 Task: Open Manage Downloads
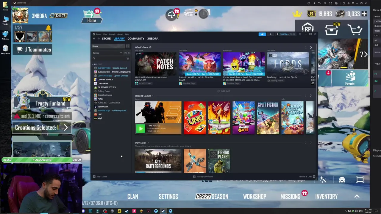tap(203, 177)
